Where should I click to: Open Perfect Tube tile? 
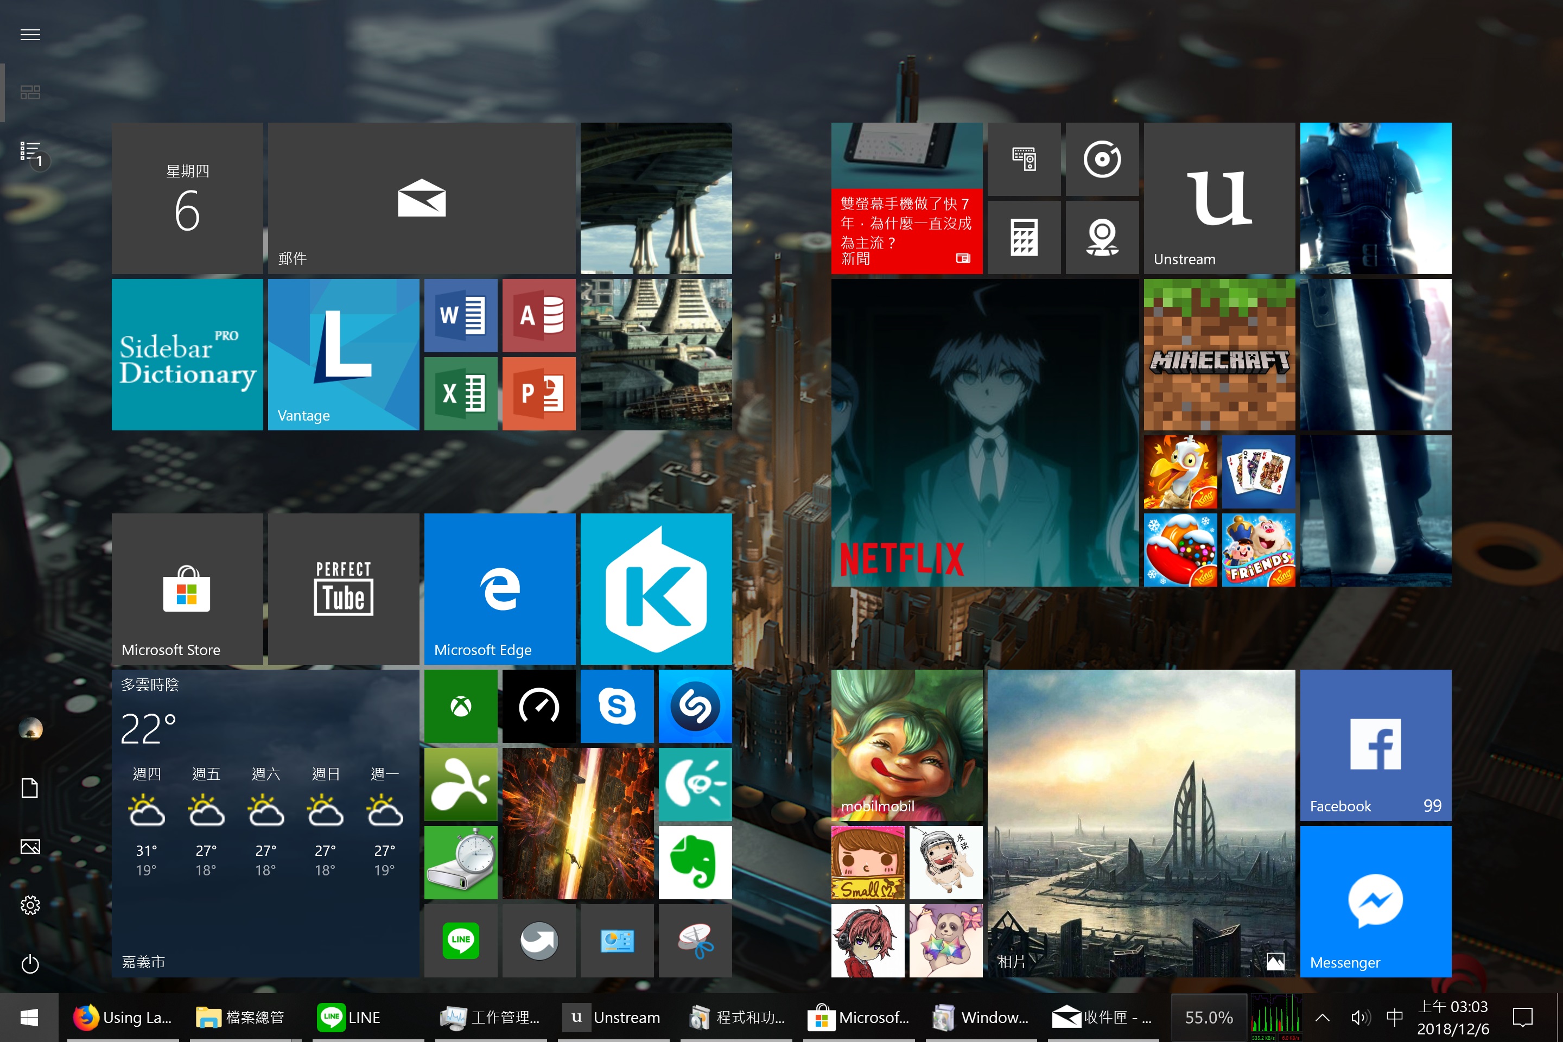(344, 589)
